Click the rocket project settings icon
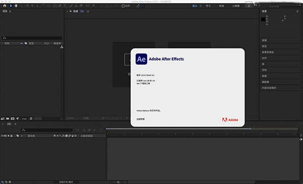This screenshot has height=184, width=303. click(17, 118)
